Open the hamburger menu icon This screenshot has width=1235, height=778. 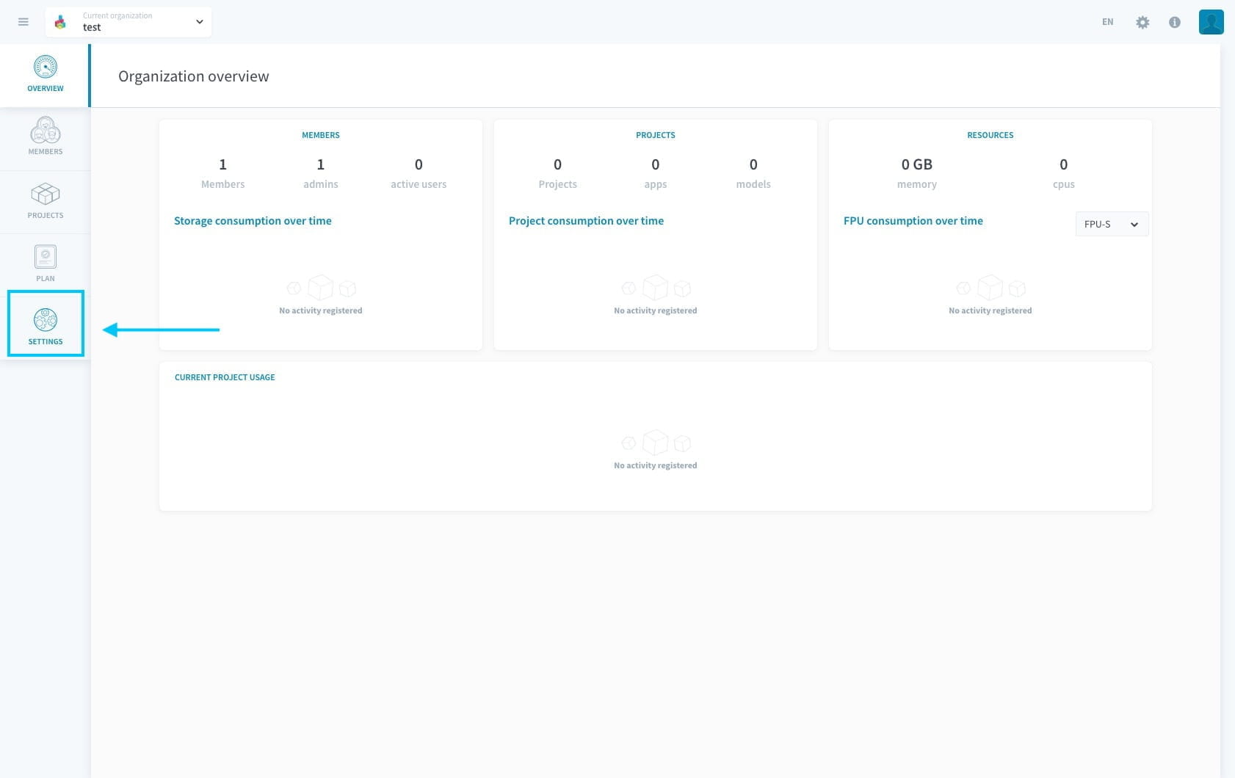coord(23,22)
